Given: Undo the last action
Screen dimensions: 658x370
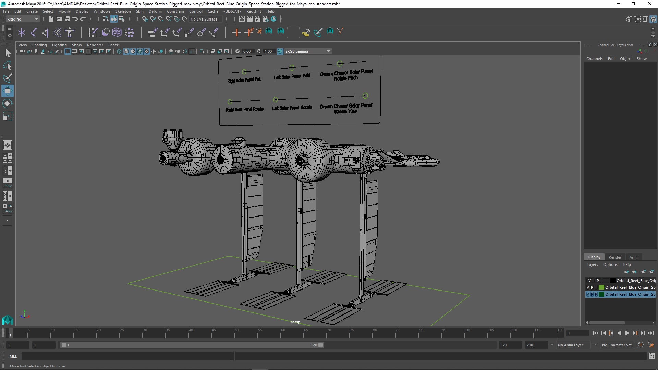Looking at the screenshot, I should (75, 19).
